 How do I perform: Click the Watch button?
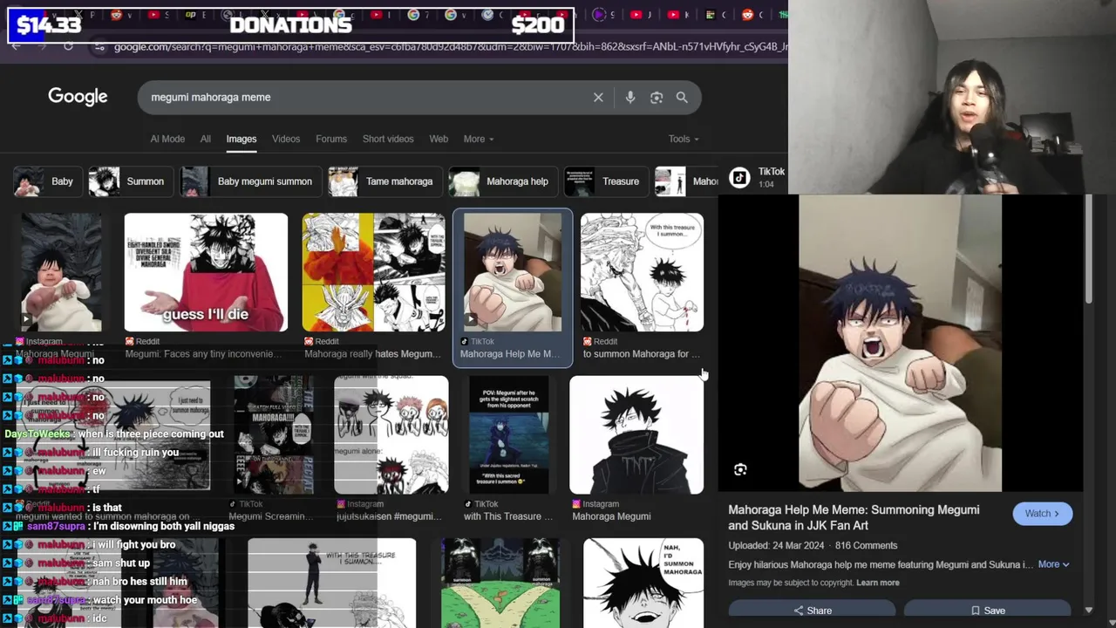1043,514
